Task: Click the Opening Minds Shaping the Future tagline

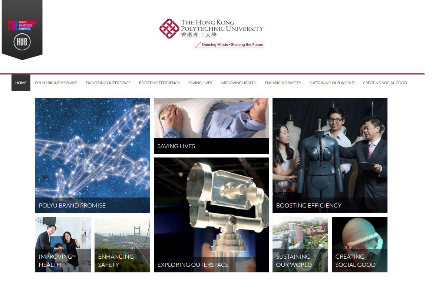Action: 232,44
